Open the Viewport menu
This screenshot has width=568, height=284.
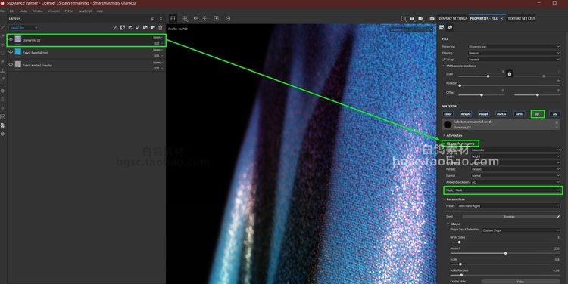(54, 11)
